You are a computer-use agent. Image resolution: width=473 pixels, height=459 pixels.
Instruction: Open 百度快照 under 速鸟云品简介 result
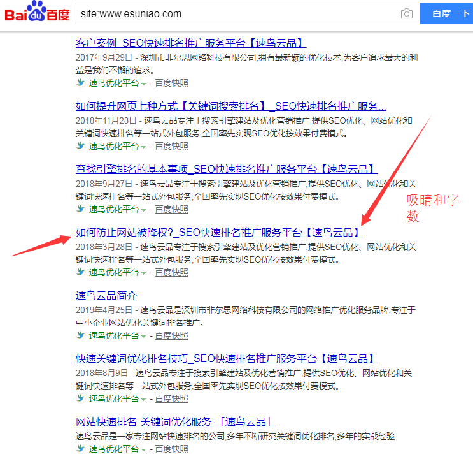point(172,336)
